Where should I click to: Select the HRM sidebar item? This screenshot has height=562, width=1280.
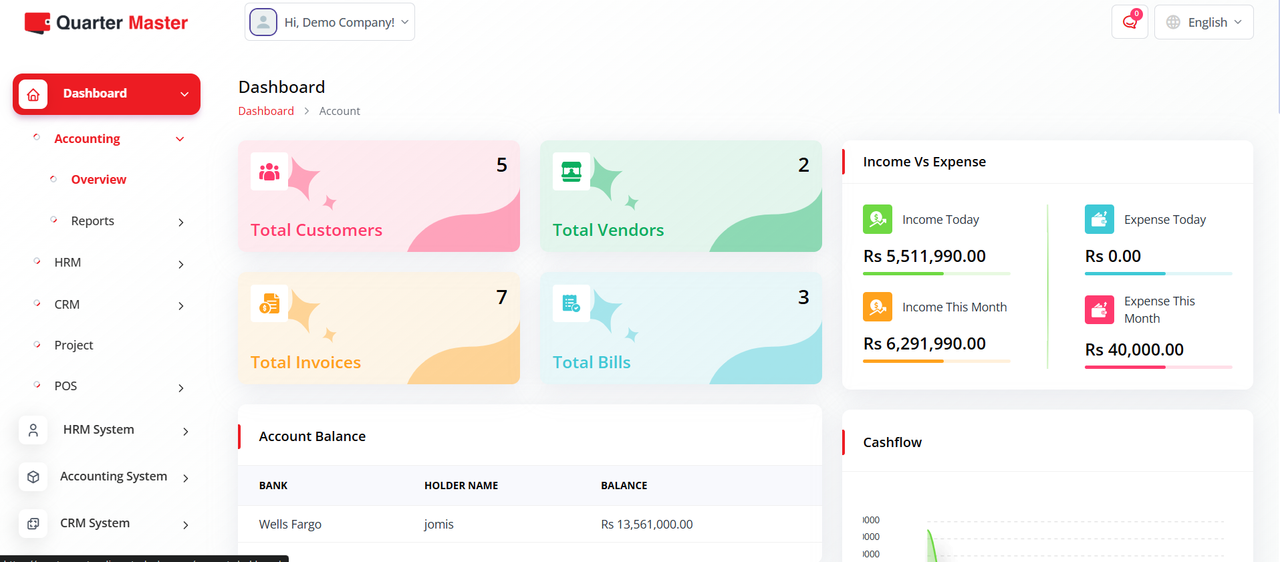(68, 262)
